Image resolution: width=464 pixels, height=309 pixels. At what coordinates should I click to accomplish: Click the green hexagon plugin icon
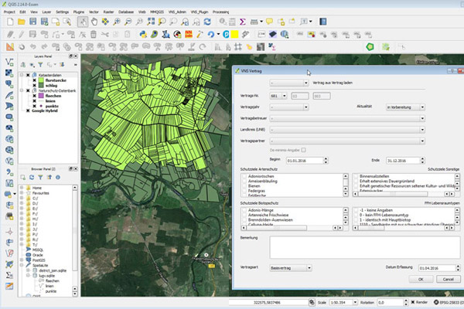coord(370,46)
